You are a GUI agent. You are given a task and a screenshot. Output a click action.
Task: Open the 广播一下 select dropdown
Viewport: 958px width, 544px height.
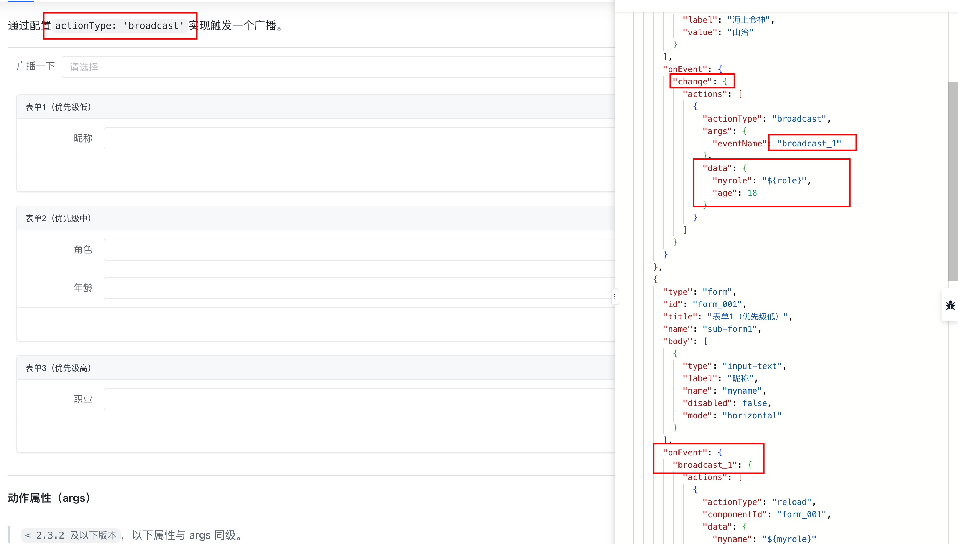(x=338, y=67)
